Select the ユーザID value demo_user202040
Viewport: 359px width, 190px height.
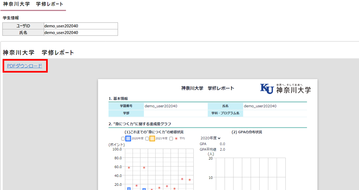(x=61, y=26)
